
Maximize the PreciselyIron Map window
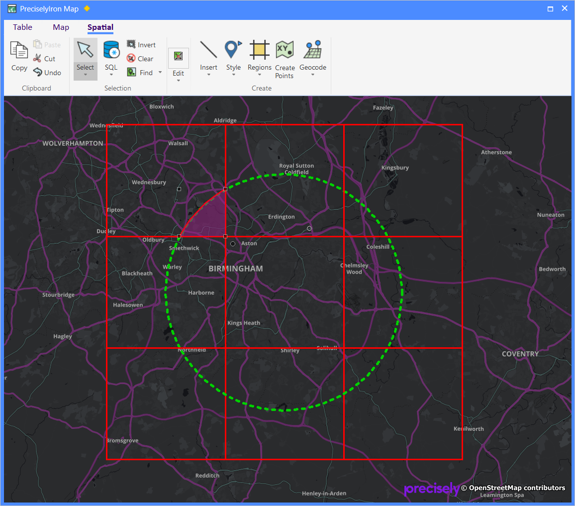click(550, 9)
